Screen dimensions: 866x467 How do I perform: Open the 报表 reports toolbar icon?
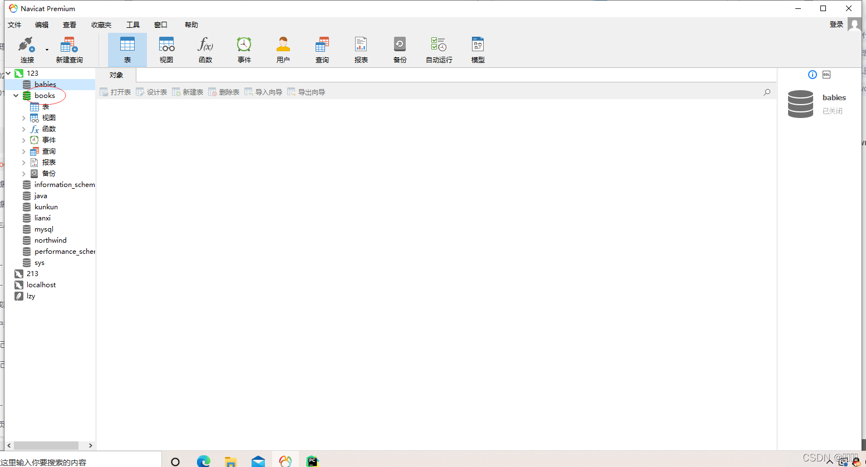[x=361, y=50]
